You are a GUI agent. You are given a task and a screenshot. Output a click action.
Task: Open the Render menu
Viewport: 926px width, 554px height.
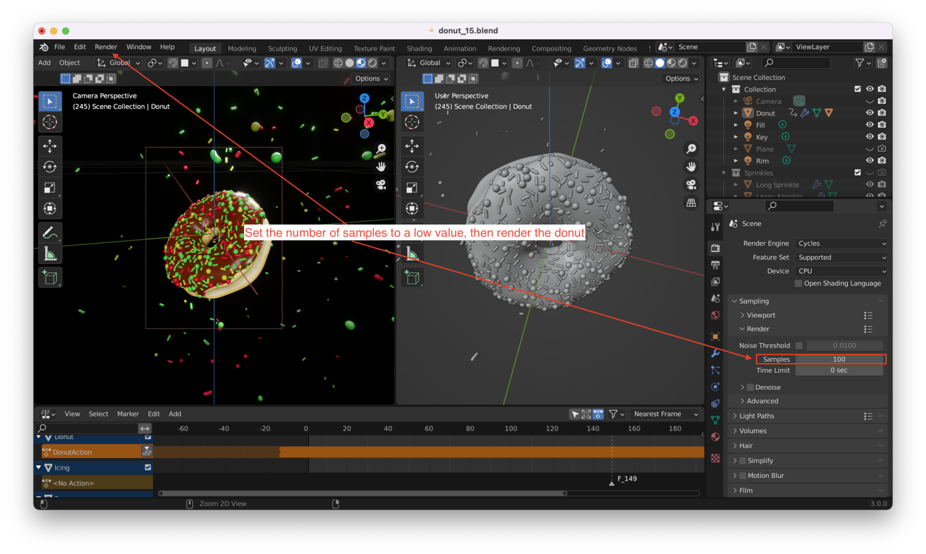pyautogui.click(x=106, y=47)
